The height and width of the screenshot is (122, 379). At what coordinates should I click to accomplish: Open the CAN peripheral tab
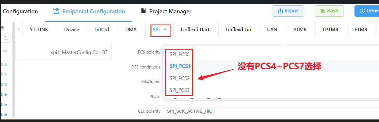(272, 30)
